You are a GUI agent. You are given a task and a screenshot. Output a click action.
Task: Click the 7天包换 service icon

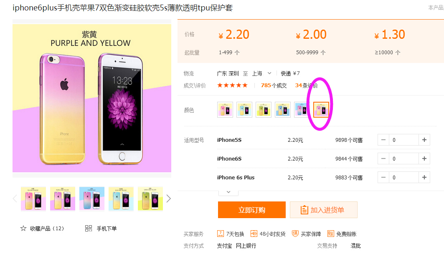[220, 234]
